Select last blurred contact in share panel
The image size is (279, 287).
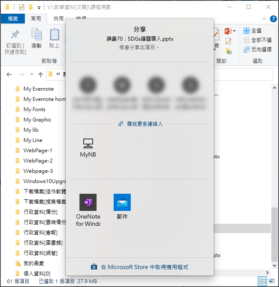click(190, 93)
